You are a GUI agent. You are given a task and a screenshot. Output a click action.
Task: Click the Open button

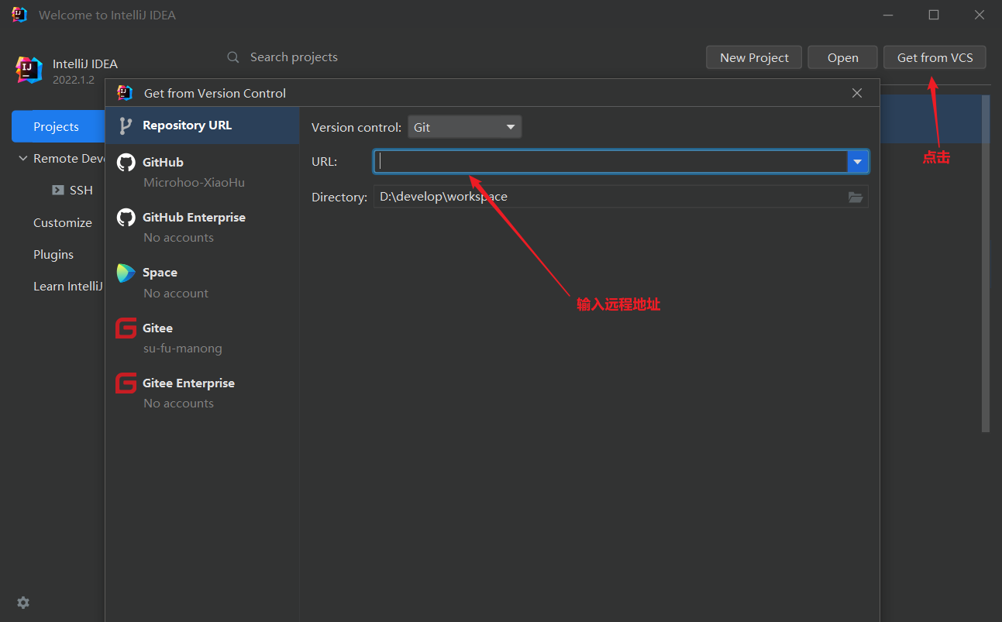[842, 57]
